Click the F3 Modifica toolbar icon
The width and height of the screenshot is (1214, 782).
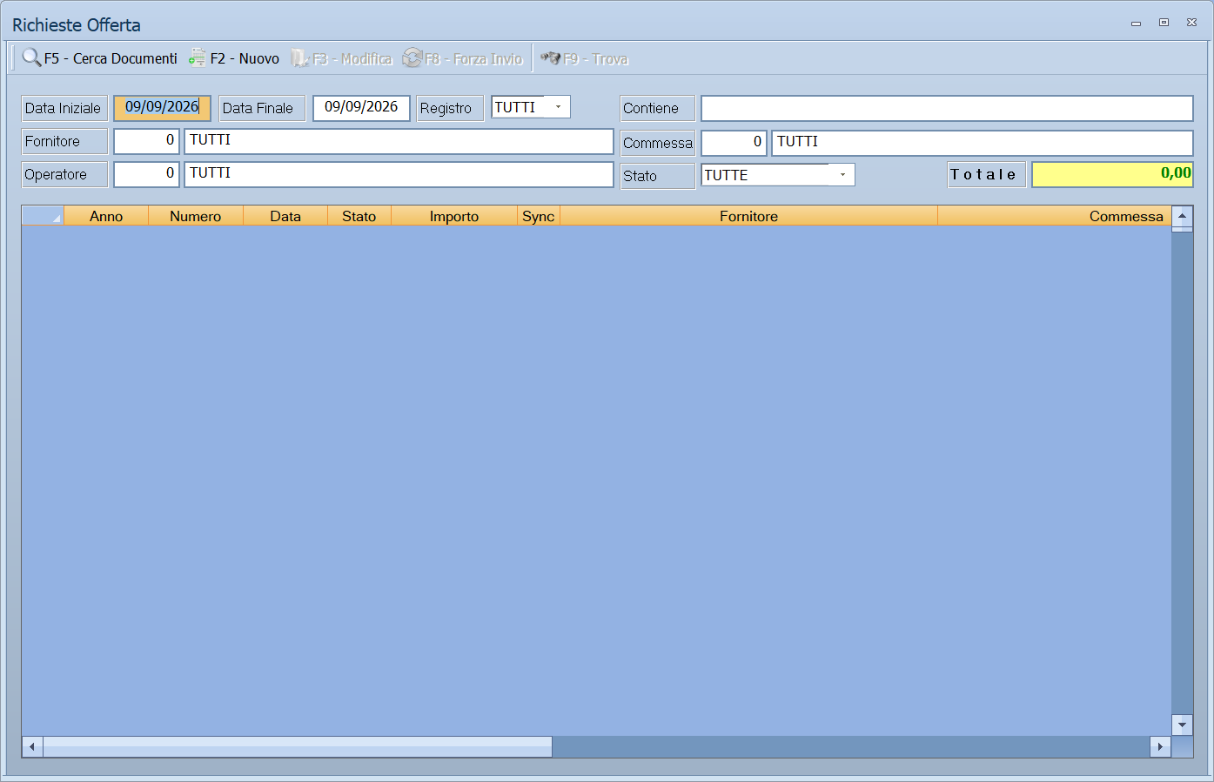pyautogui.click(x=299, y=58)
